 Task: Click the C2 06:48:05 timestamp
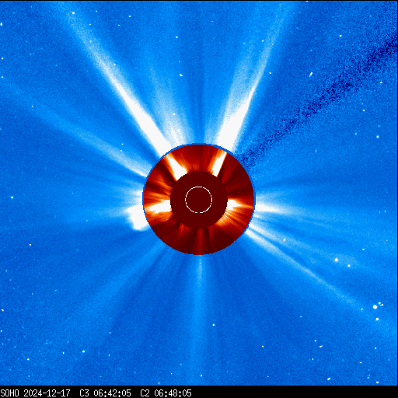(x=166, y=393)
